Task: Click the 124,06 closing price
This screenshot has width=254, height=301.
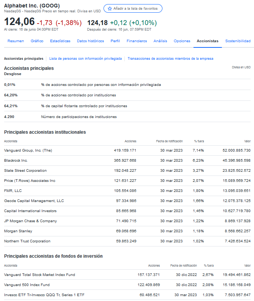Action: pos(19,22)
